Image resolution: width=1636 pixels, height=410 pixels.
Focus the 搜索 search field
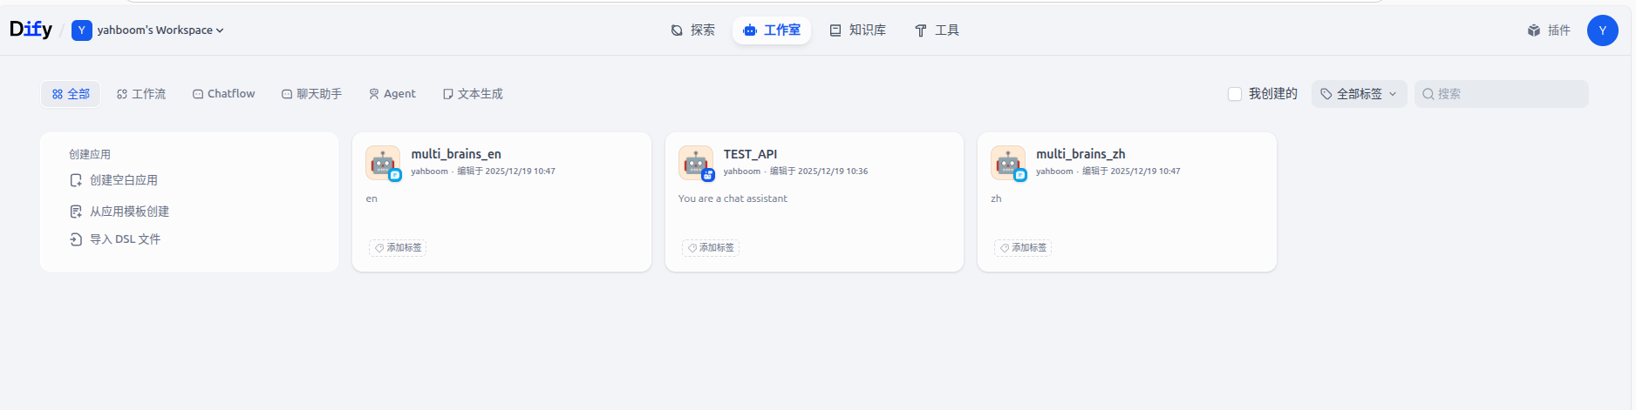pos(1502,94)
